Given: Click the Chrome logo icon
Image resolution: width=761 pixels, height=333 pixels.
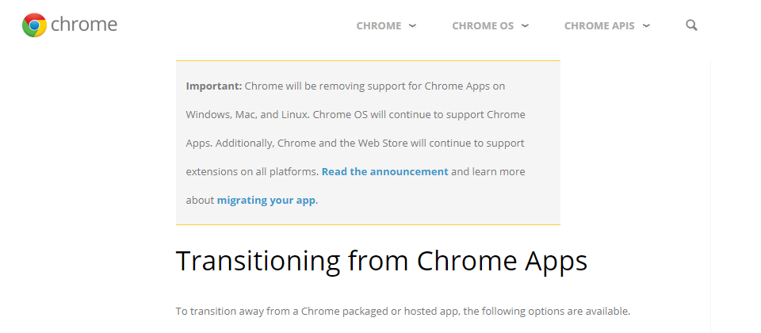Looking at the screenshot, I should click(x=34, y=25).
